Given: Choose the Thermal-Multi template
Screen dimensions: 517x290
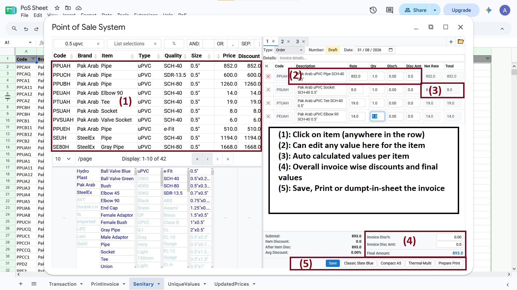Looking at the screenshot, I should point(420,263).
